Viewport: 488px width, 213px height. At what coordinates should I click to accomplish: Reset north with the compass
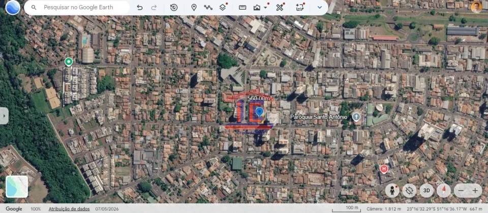pyautogui.click(x=443, y=191)
